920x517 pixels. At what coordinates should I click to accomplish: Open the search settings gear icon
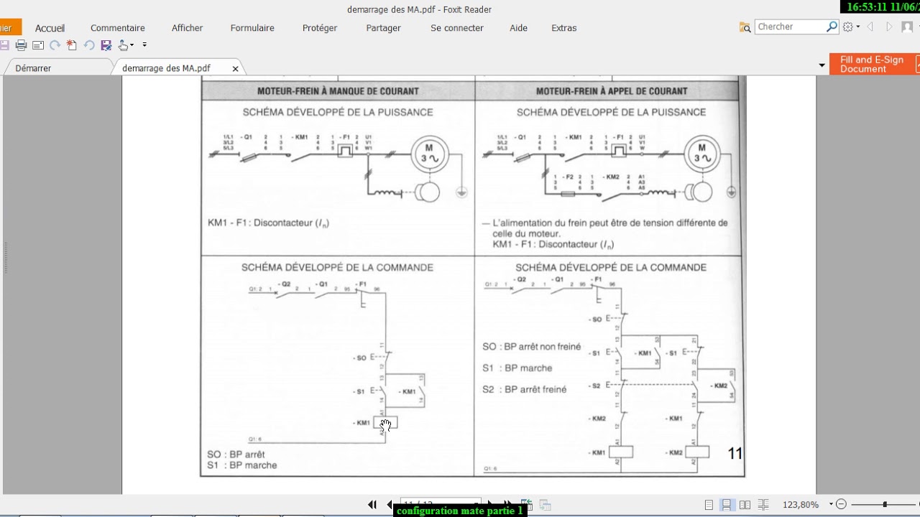click(x=848, y=27)
